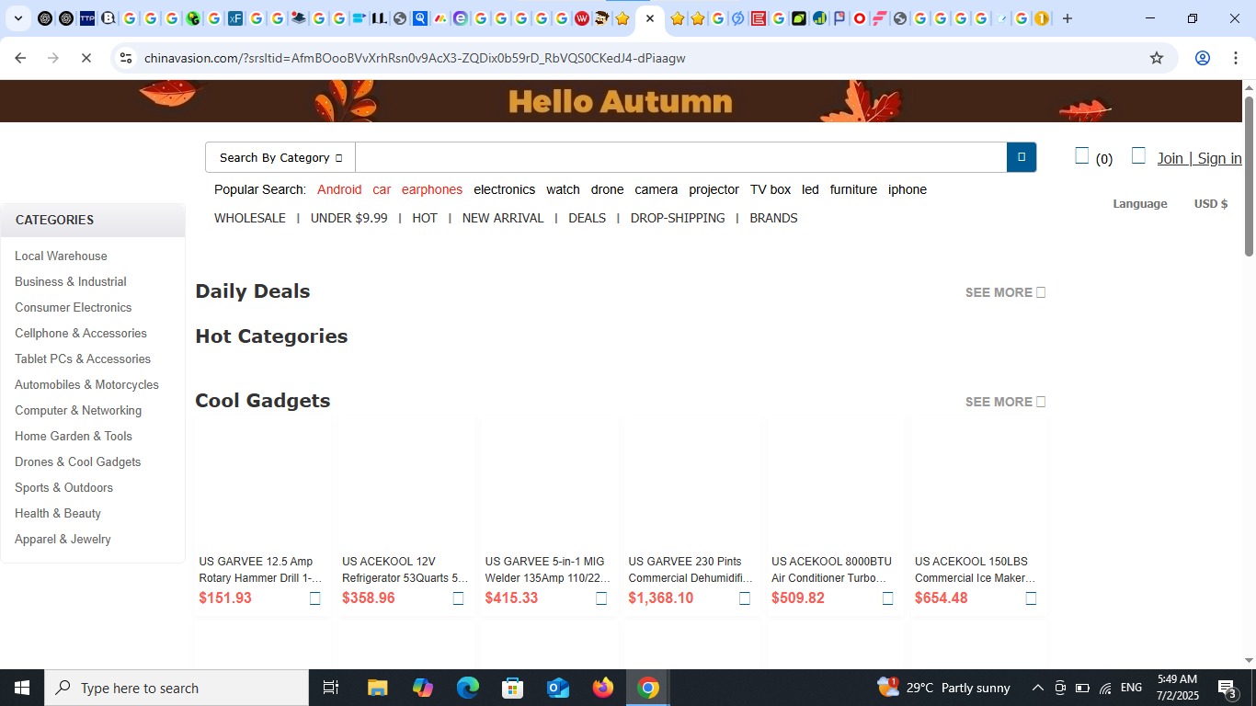Open Outlook from the taskbar
The width and height of the screenshot is (1256, 706).
point(558,688)
